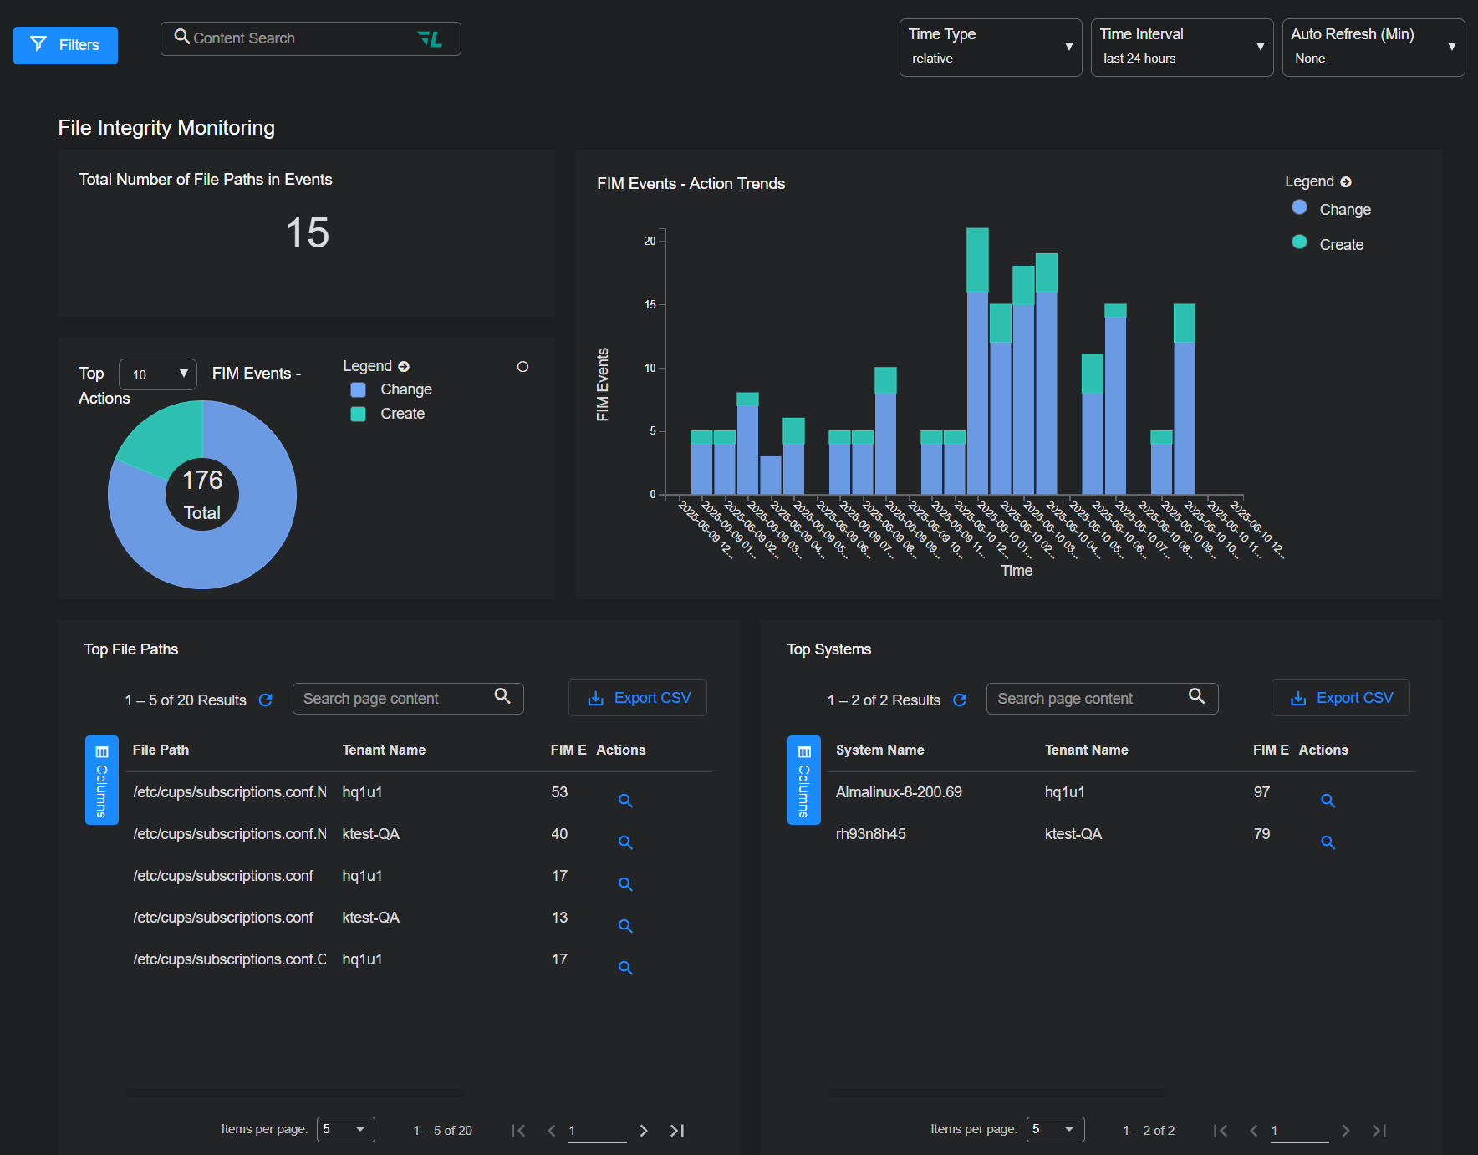
Task: Toggle Create in the pie chart legend
Action: tap(388, 414)
